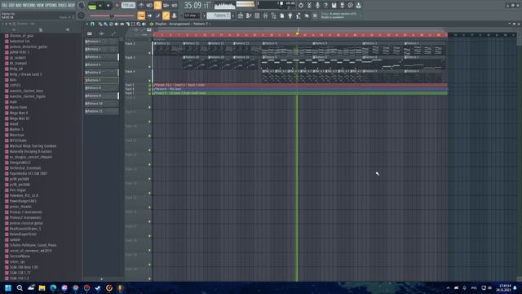Open the Line snap dropdown
Image resolution: width=522 pixels, height=294 pixels.
[192, 16]
